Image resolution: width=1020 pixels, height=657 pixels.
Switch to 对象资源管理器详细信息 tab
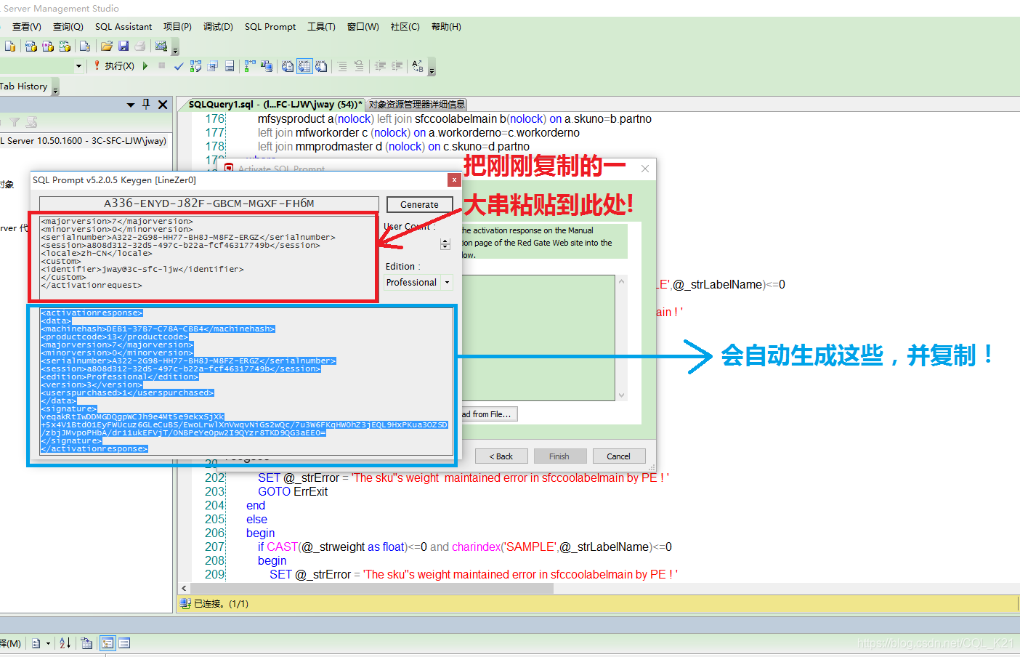point(416,104)
